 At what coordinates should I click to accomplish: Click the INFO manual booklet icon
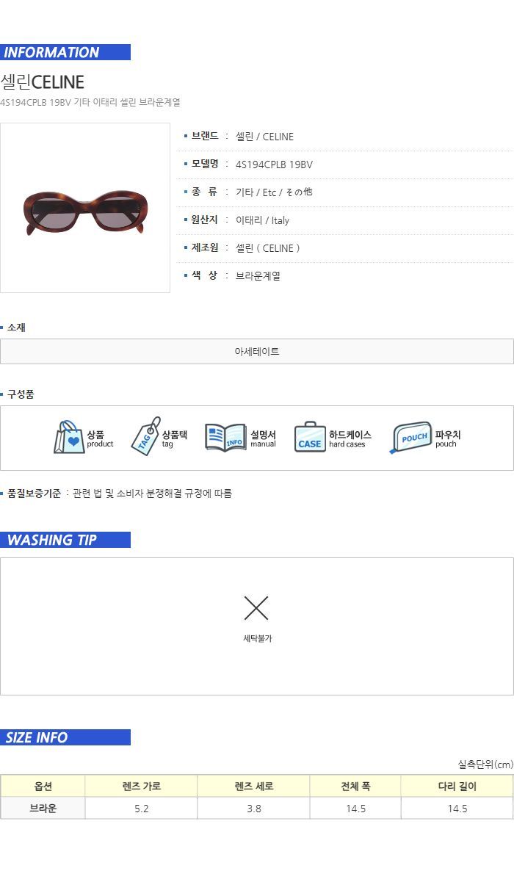tap(225, 438)
